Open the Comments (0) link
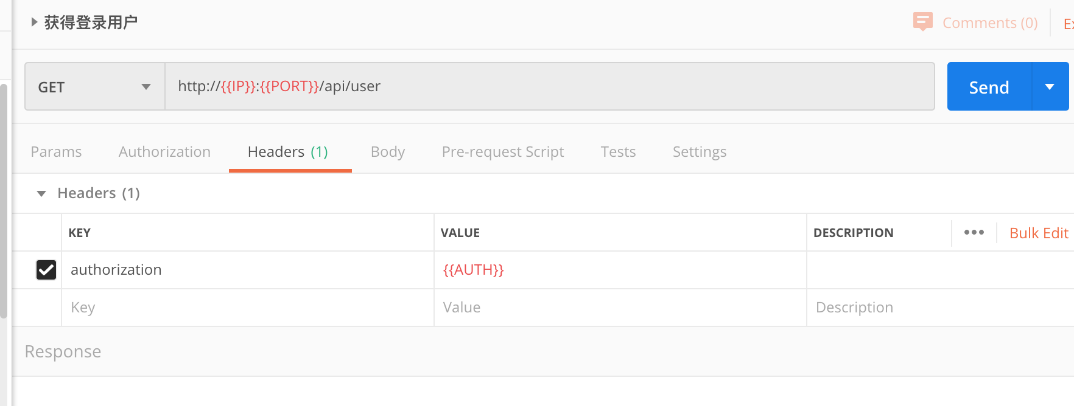The height and width of the screenshot is (406, 1074). [x=990, y=23]
